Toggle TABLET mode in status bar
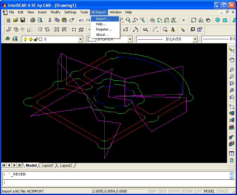The height and width of the screenshot is (195, 237). click(x=223, y=191)
